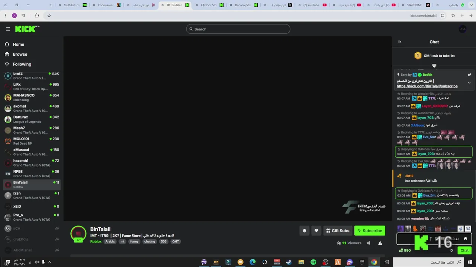Collapse the chat panel
476x267 pixels.
pos(399,42)
